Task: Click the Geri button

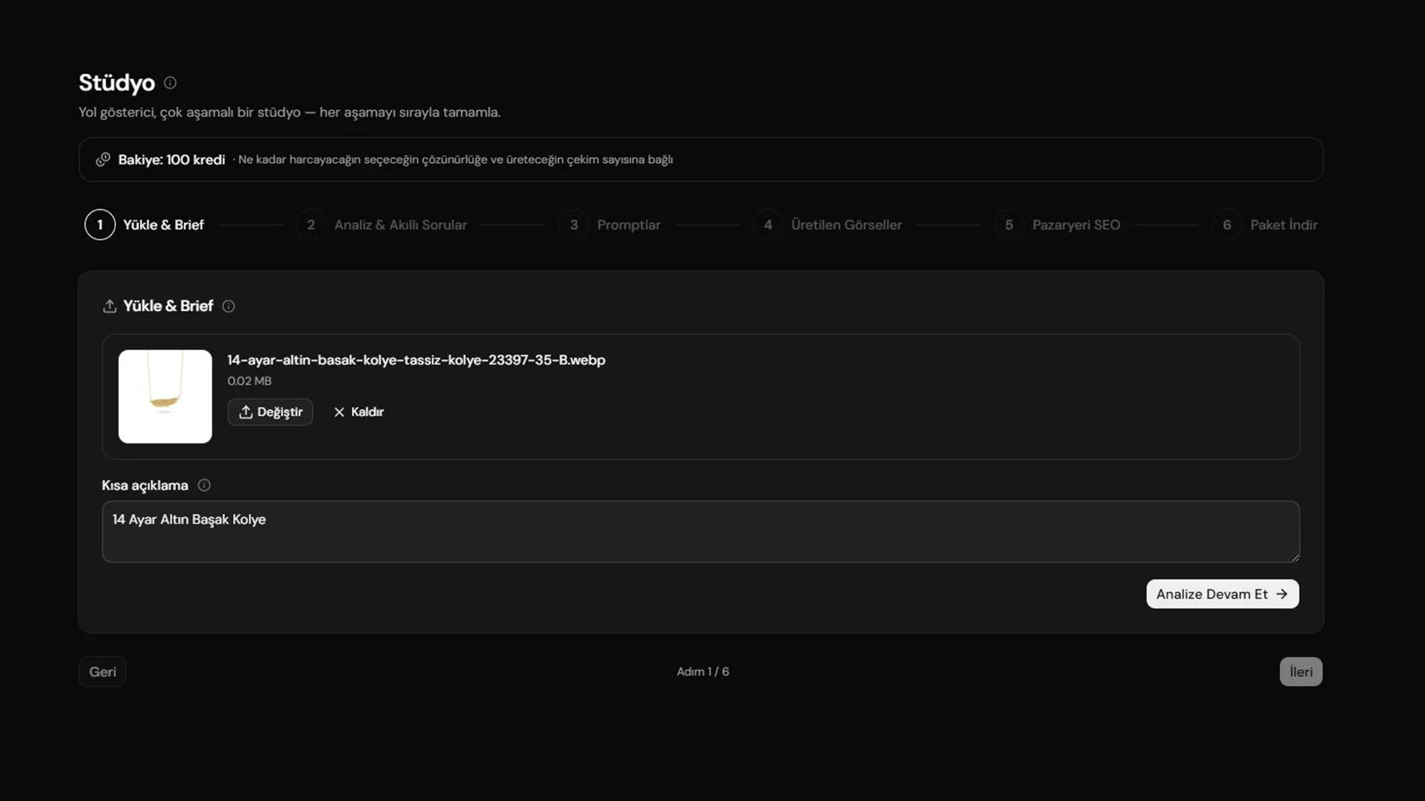Action: [x=102, y=672]
